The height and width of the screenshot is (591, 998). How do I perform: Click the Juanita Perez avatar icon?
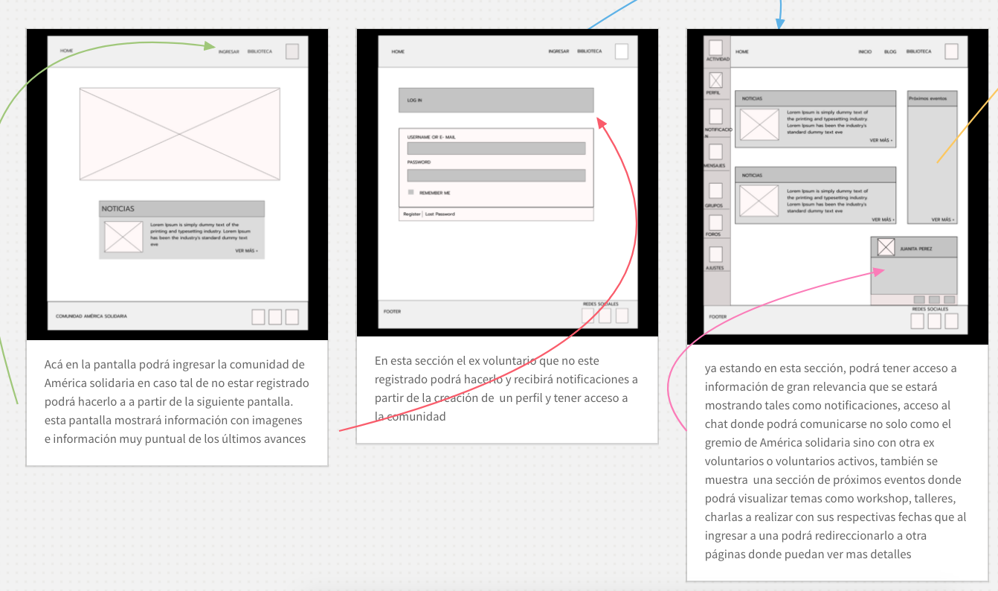pos(886,248)
